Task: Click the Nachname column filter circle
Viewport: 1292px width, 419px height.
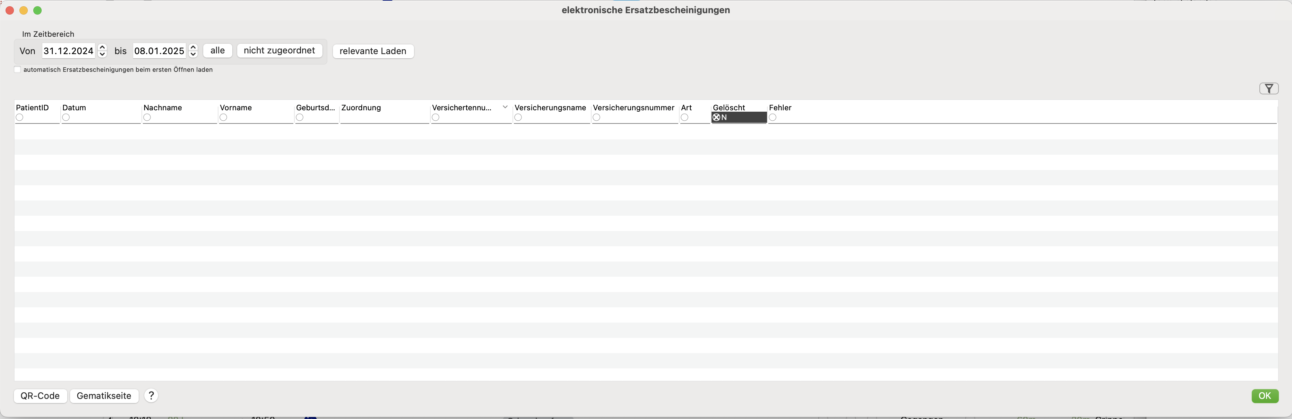Action: tap(147, 118)
